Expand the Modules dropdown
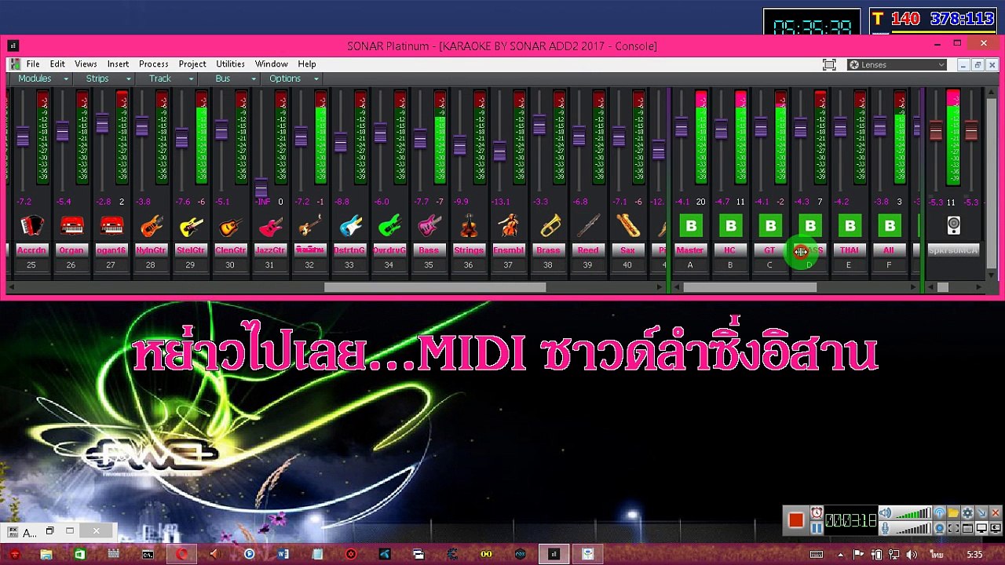Viewport: 1005px width, 565px height. (43, 78)
